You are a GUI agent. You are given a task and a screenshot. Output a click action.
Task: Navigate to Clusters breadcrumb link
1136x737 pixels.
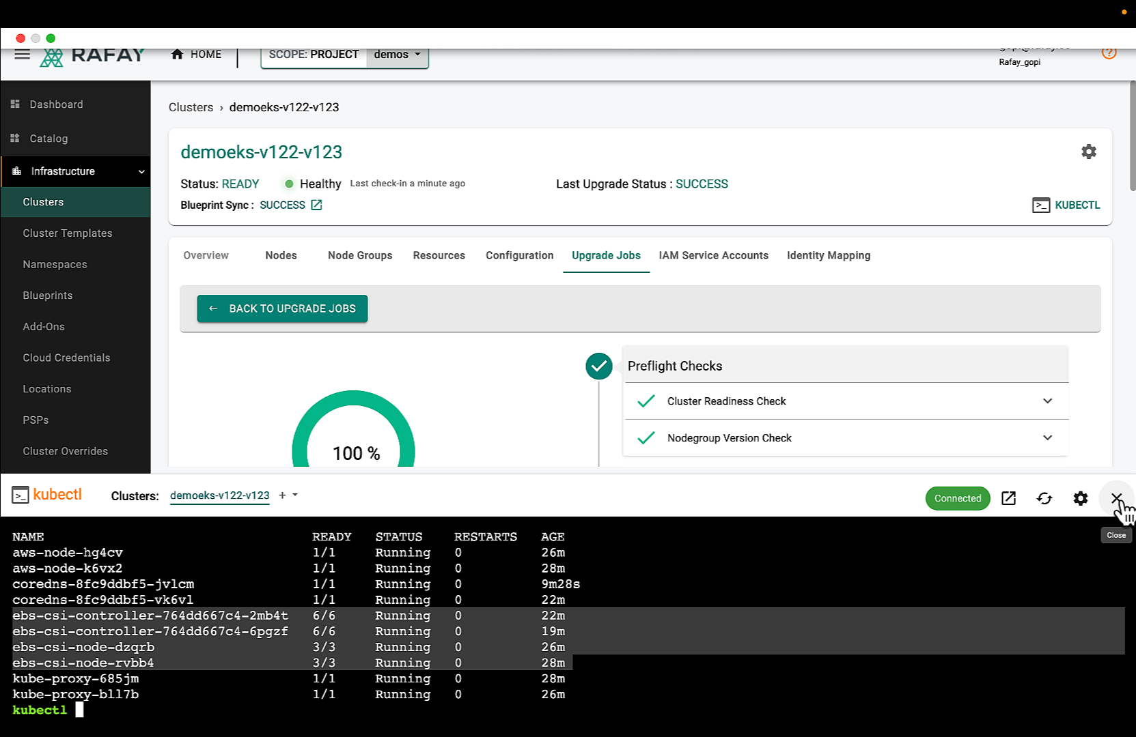click(x=191, y=107)
